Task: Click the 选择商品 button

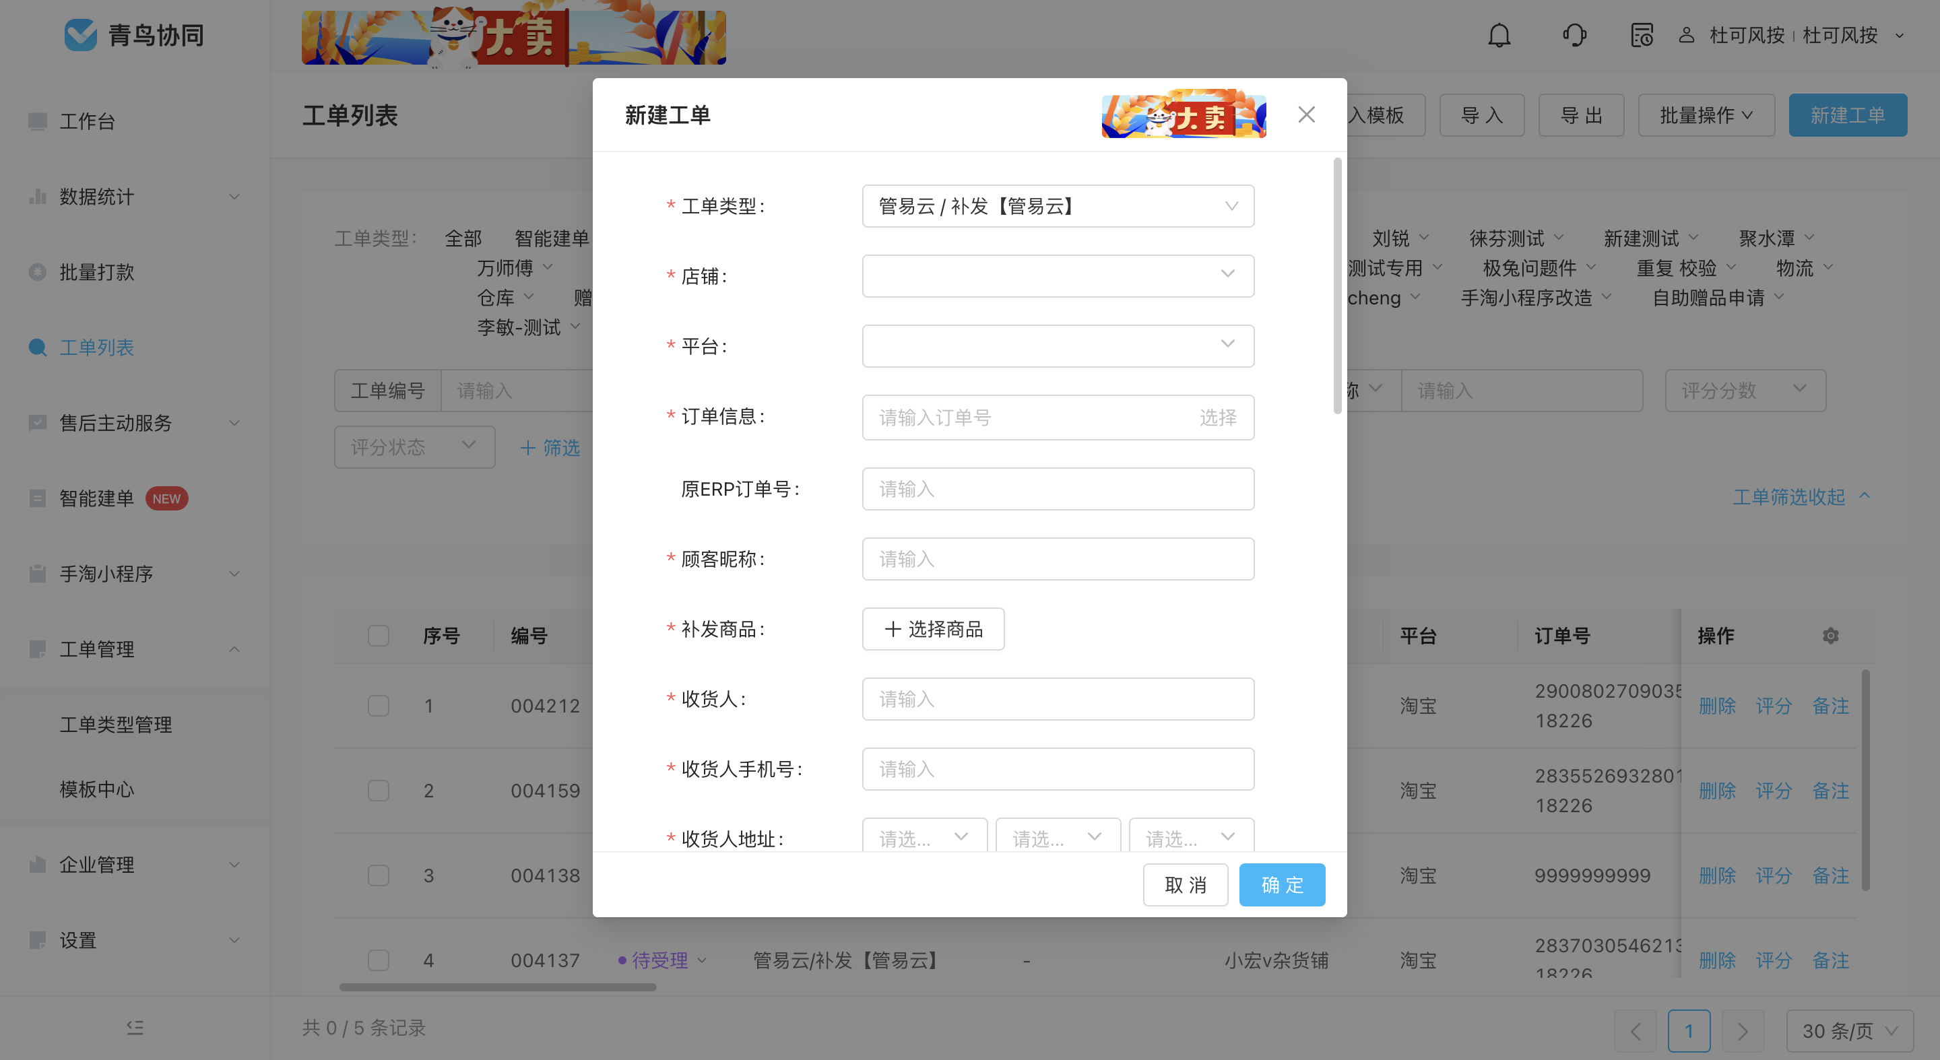Action: pos(933,628)
